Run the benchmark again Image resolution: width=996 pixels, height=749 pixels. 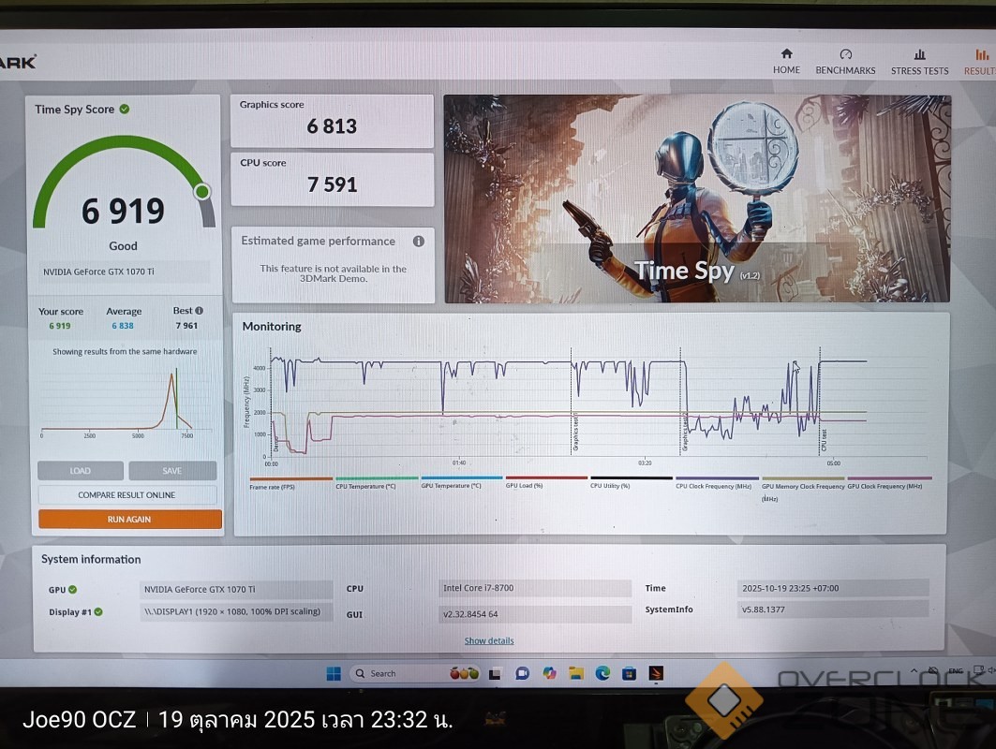129,519
